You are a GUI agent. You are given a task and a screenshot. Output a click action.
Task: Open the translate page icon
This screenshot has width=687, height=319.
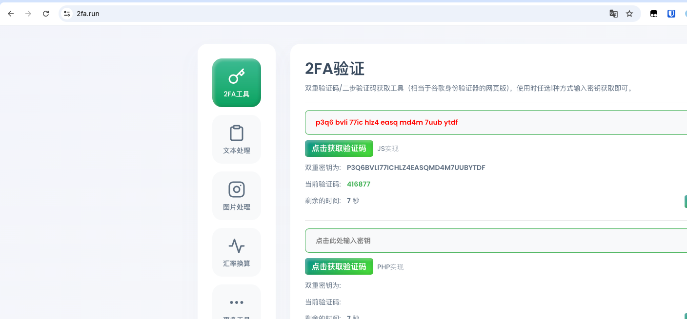614,14
